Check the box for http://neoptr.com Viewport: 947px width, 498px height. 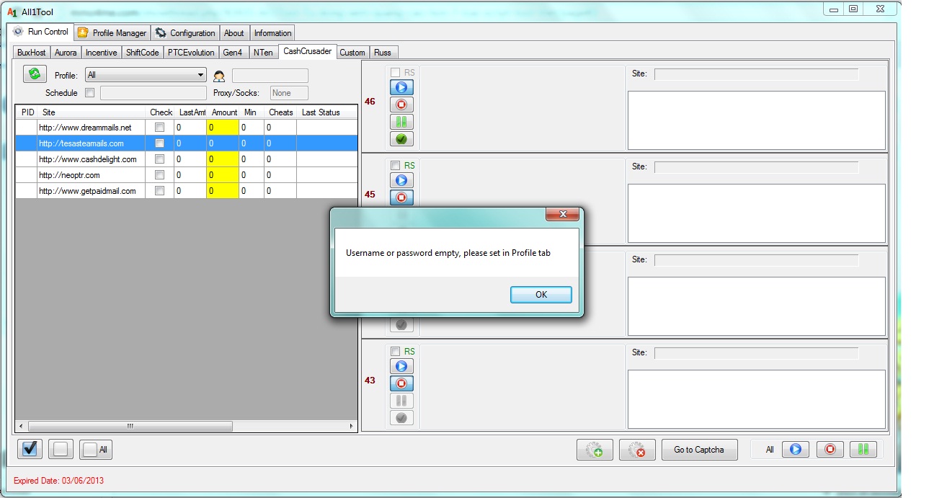(x=160, y=175)
